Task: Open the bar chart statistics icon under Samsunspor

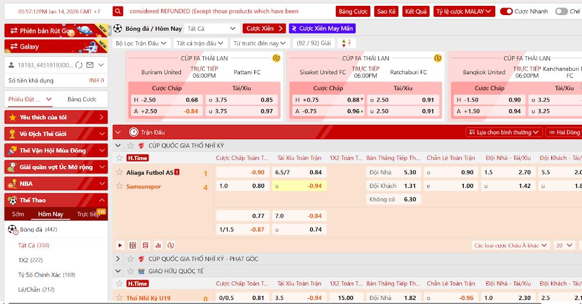Action: pyautogui.click(x=158, y=245)
